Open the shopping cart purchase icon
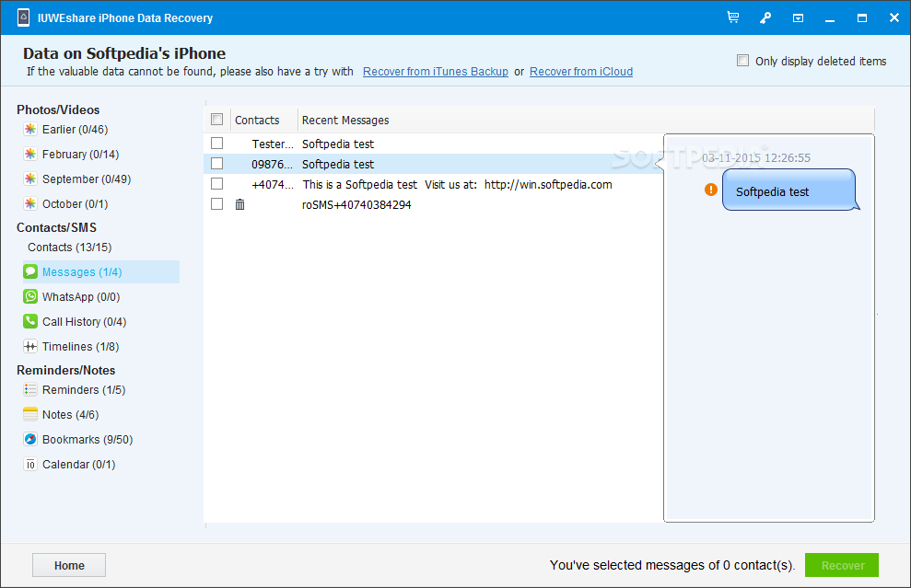Screen dimensions: 911x588 (733, 17)
